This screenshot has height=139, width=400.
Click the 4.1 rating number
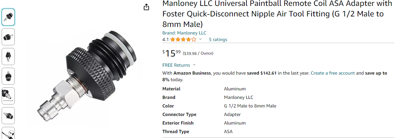(x=166, y=39)
